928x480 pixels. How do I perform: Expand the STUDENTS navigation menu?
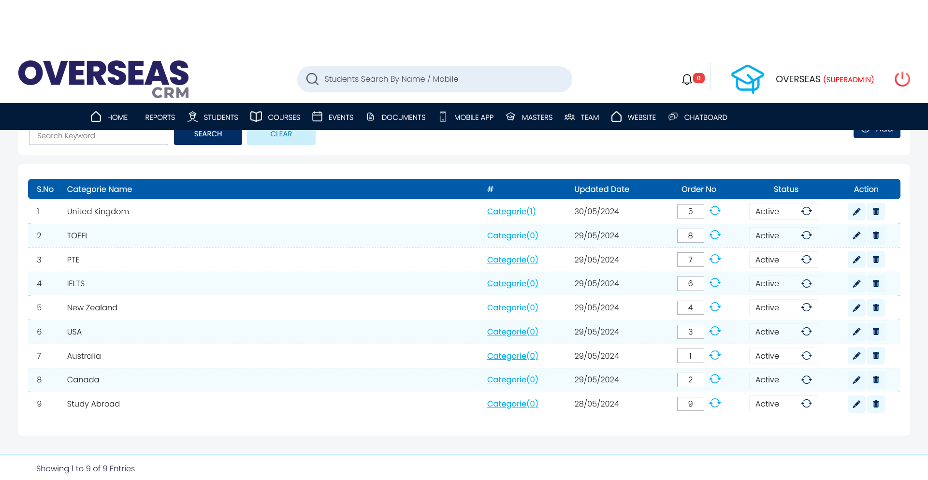click(x=213, y=117)
